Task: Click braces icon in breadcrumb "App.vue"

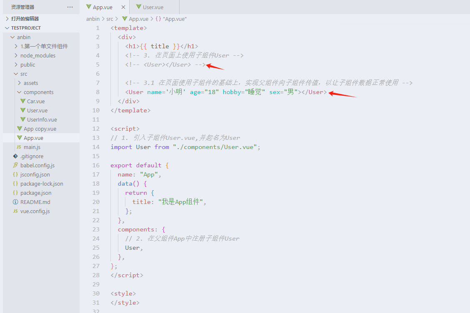Action: tap(158, 19)
